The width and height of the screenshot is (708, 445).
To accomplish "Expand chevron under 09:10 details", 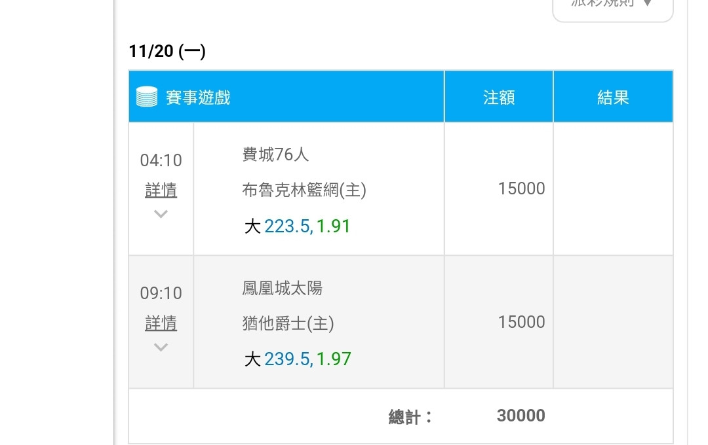I will 161,347.
